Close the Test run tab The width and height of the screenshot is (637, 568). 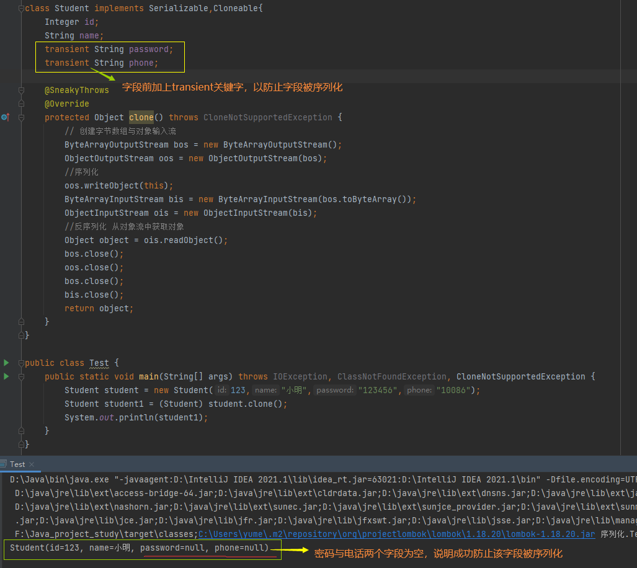[x=32, y=464]
